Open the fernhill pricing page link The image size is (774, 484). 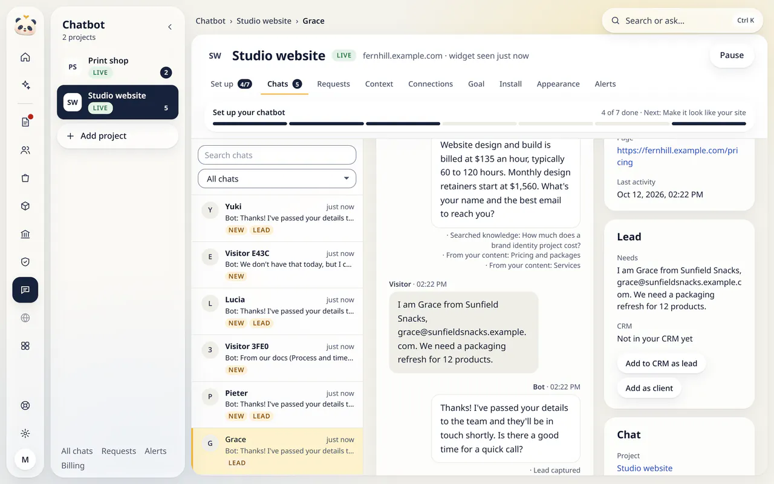click(677, 156)
